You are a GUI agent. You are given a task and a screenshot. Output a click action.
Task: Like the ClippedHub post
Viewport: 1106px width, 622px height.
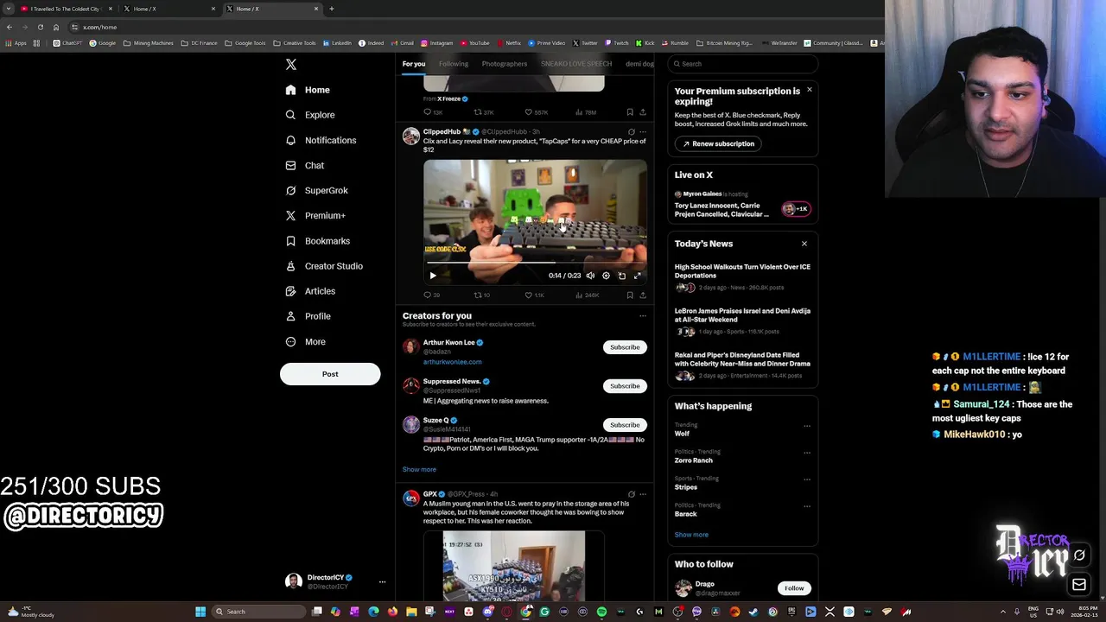(534, 295)
